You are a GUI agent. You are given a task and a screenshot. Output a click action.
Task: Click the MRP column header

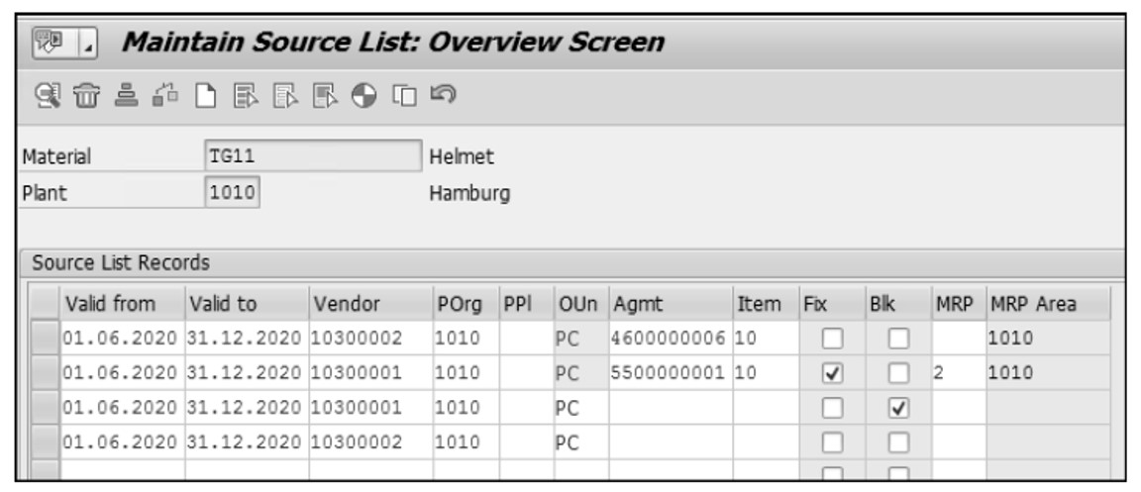click(959, 304)
